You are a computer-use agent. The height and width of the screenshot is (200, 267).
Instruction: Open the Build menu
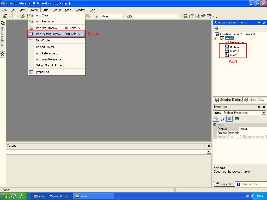tap(45, 10)
